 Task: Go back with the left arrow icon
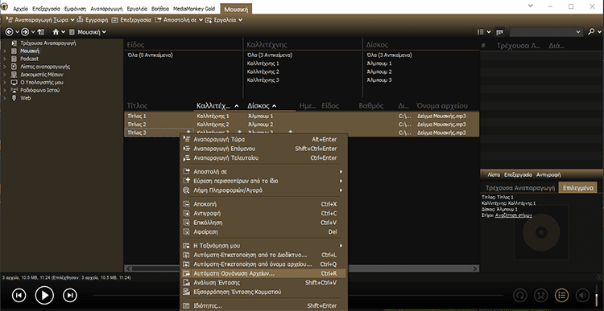tap(9, 32)
